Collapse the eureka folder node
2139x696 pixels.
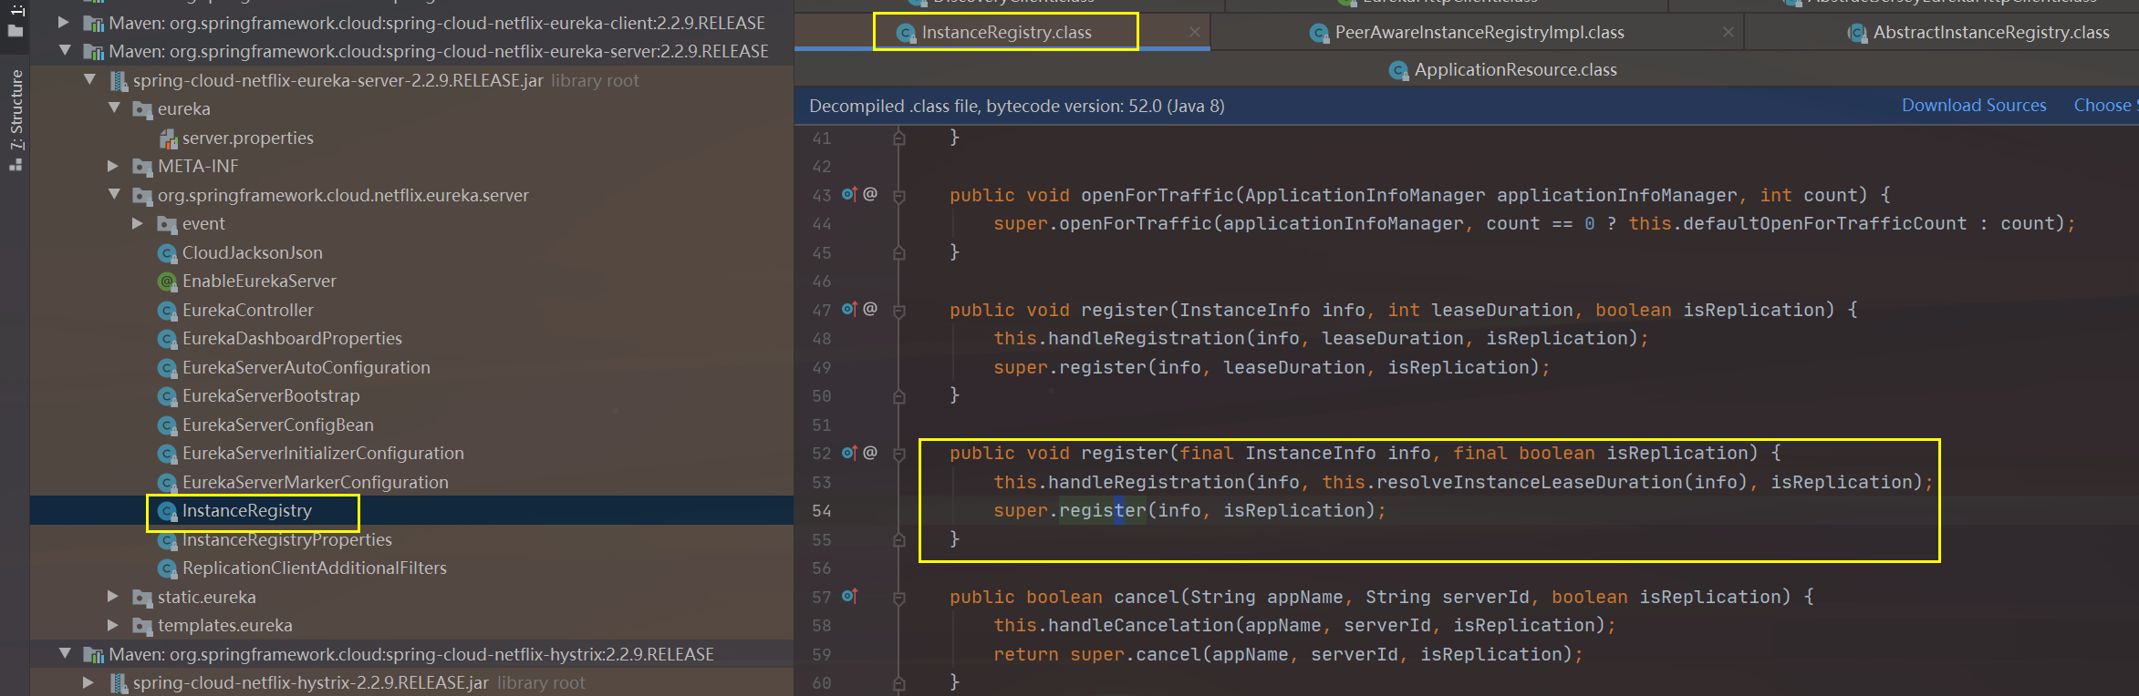pyautogui.click(x=114, y=108)
